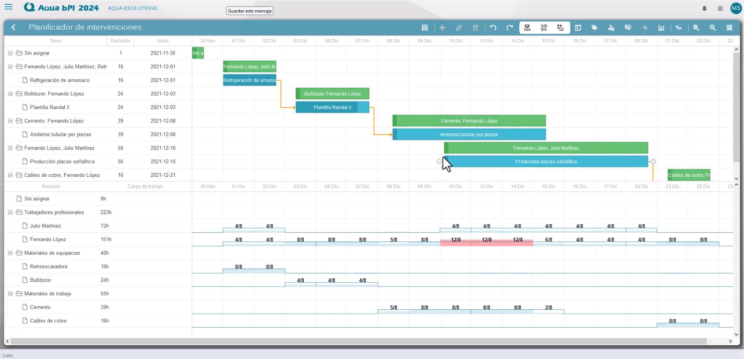
Task: Collapse the Fernando López, Julio Martínez group
Action: (10, 148)
